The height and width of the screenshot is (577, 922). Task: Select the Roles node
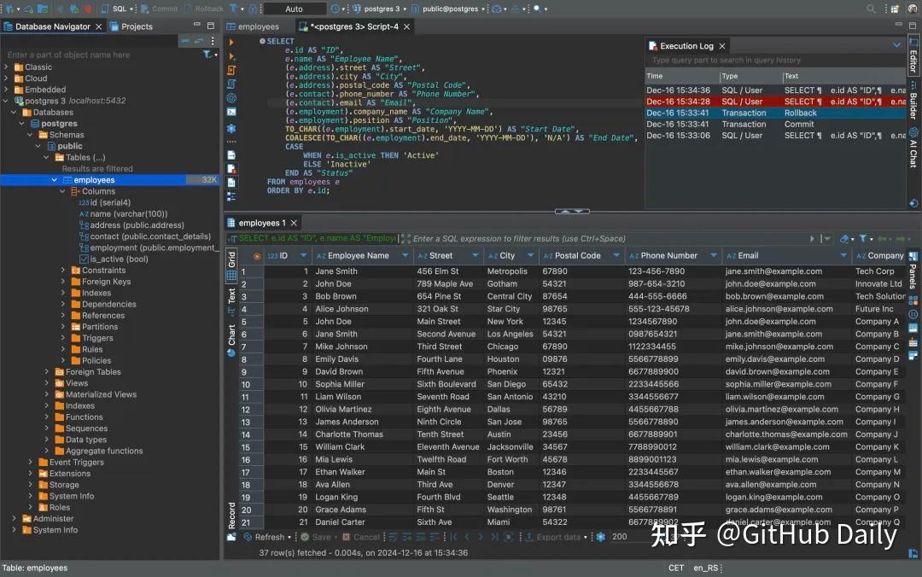tap(54, 508)
